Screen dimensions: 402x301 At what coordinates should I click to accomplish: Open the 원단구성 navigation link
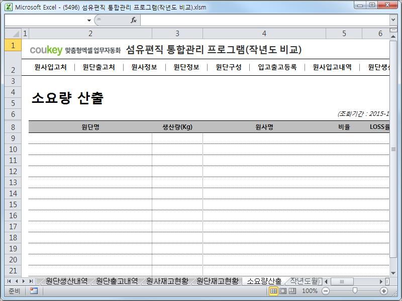229,67
